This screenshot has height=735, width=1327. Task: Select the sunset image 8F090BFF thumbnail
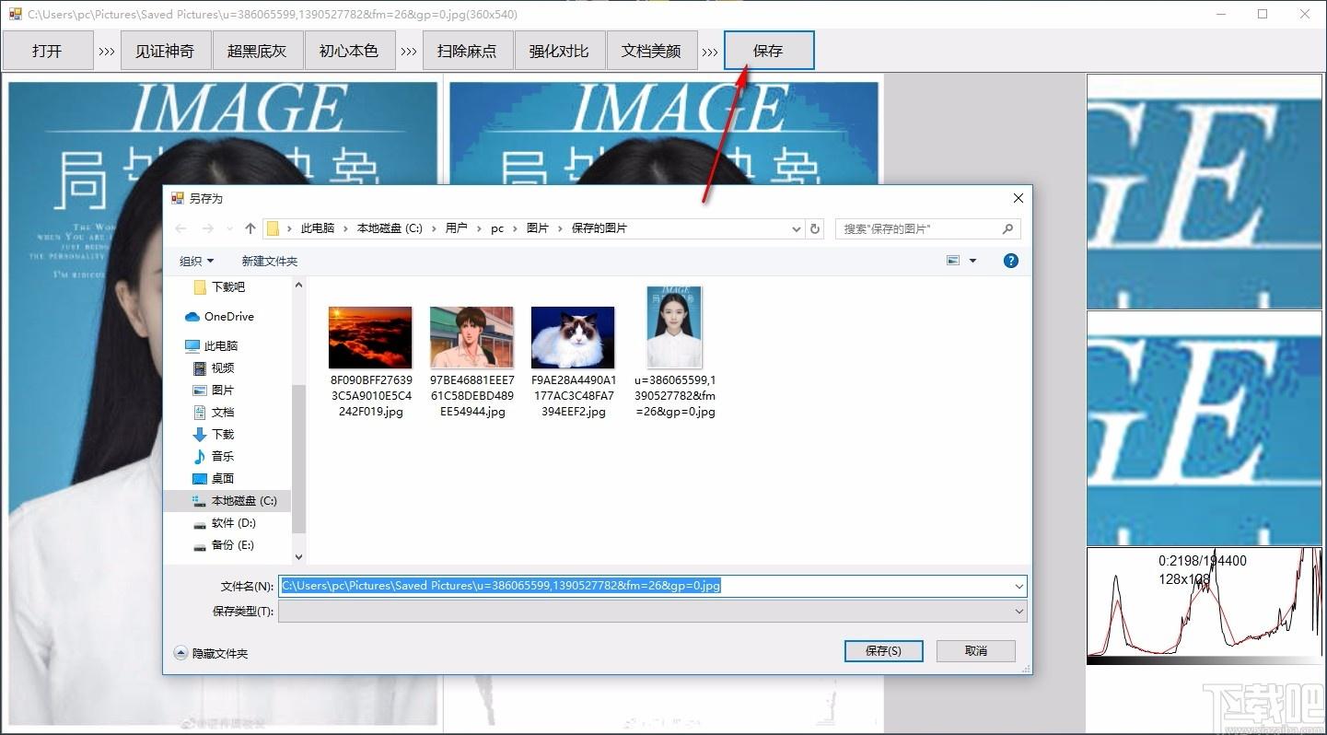click(x=370, y=338)
